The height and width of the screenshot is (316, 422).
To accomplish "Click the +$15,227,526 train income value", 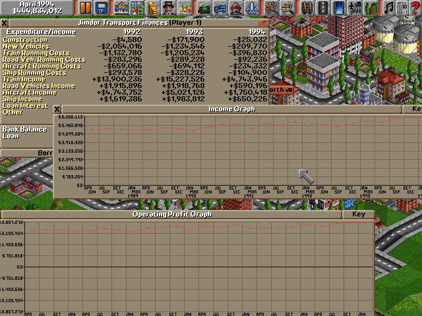I will [180, 79].
